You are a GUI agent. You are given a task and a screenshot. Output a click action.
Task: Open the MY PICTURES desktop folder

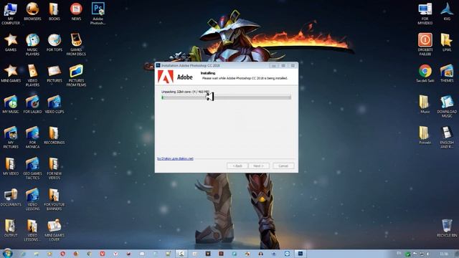point(11,138)
